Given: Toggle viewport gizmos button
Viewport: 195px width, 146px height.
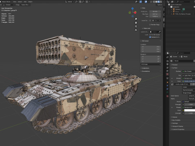Looking at the screenshot, I should coord(141,2).
